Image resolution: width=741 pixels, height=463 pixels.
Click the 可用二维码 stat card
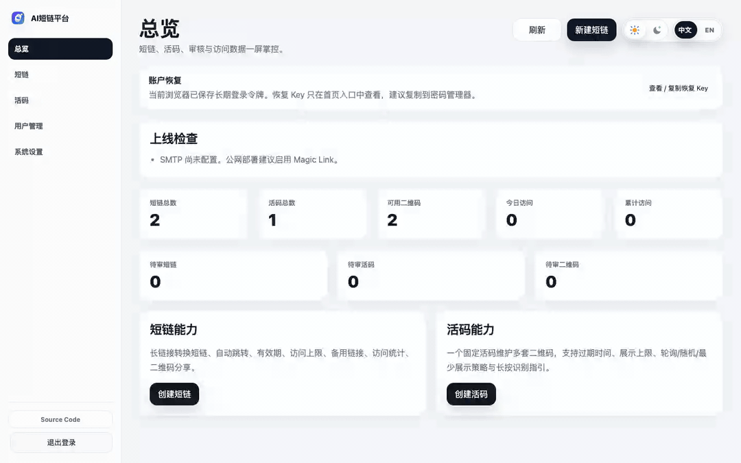tap(431, 213)
